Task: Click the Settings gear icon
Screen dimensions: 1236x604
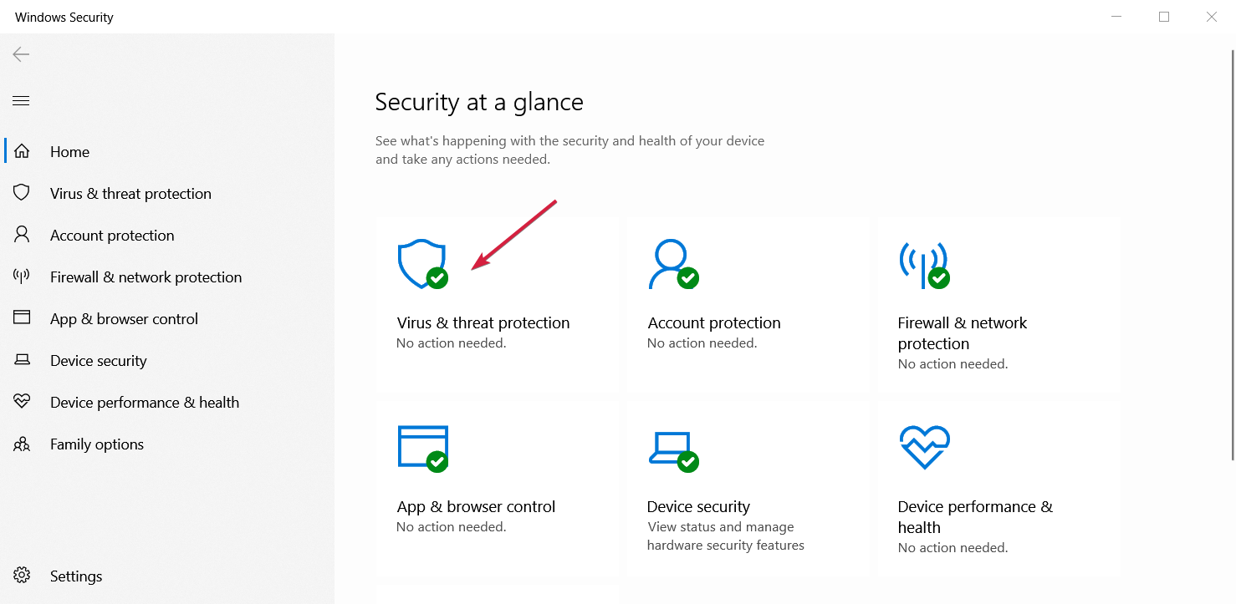Action: click(x=22, y=576)
